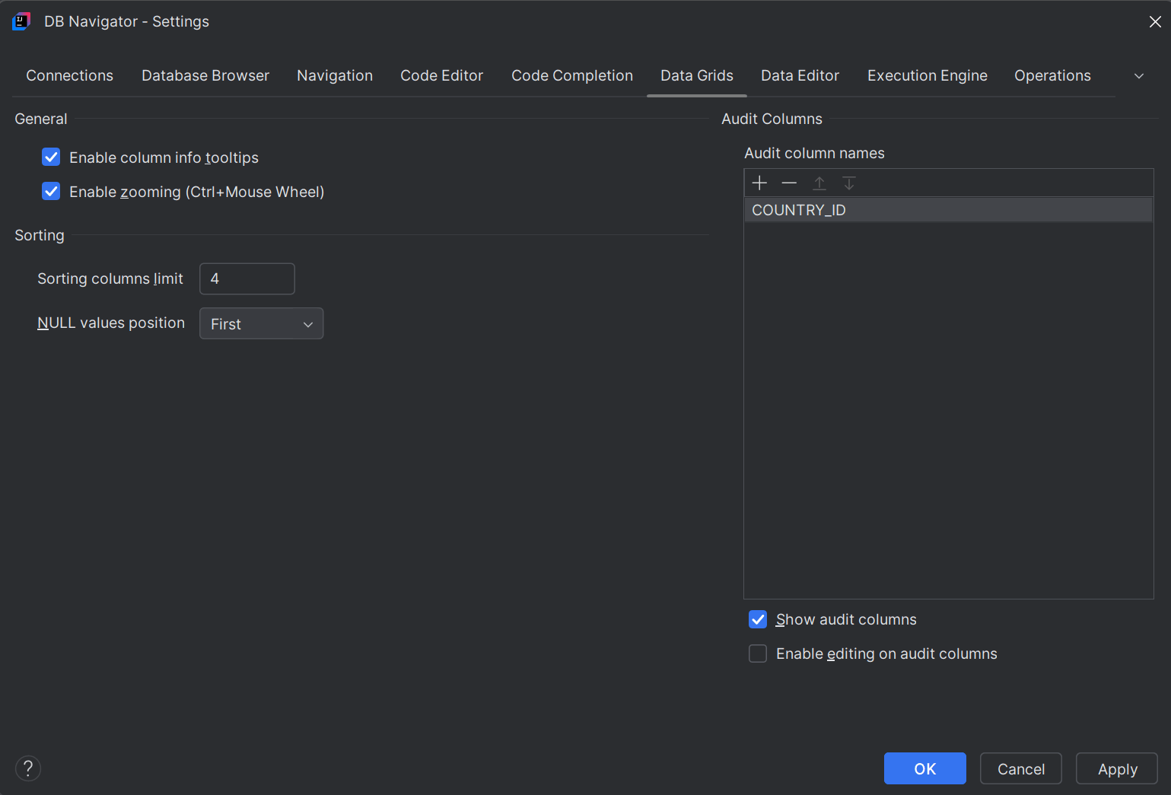This screenshot has height=795, width=1171.
Task: Switch to the Connections tab
Action: pos(69,75)
